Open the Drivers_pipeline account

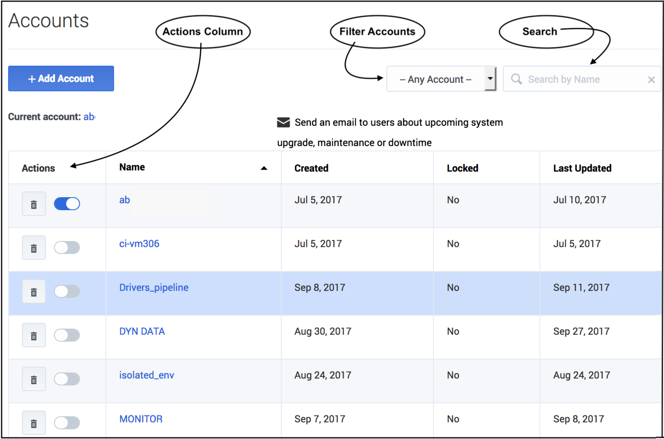pyautogui.click(x=154, y=288)
